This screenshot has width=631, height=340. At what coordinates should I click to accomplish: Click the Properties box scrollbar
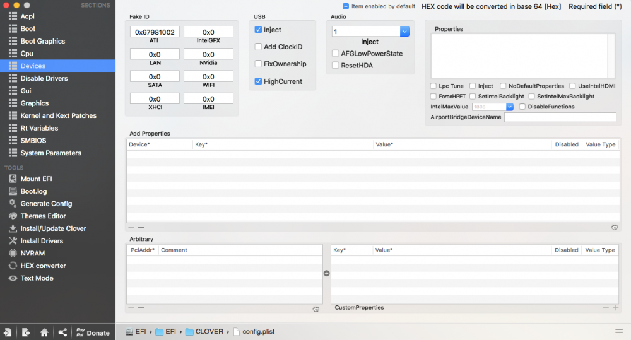[x=611, y=56]
